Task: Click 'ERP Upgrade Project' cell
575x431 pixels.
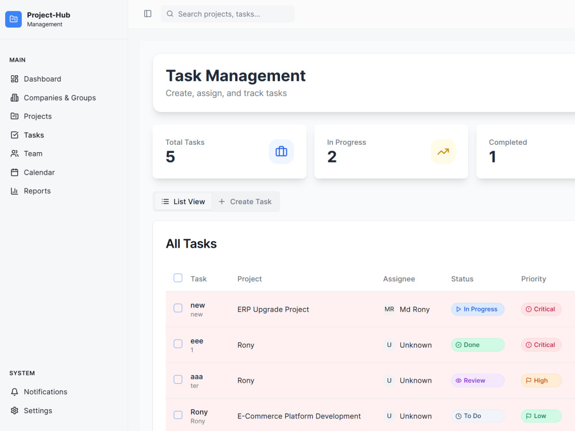Action: click(273, 309)
